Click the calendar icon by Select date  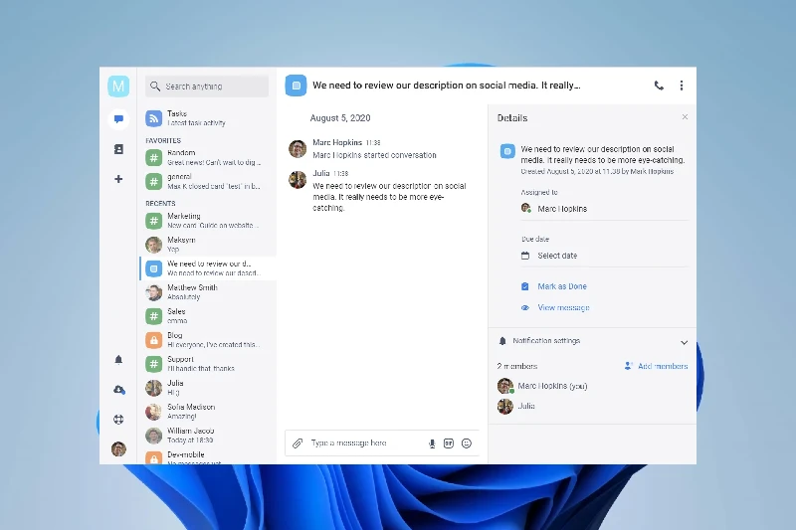click(525, 256)
